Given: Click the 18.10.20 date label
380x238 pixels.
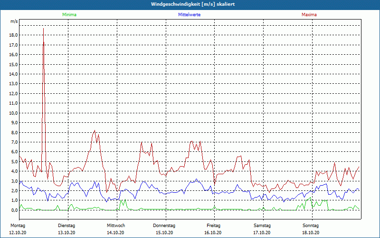Looking at the screenshot, I should [311, 233].
